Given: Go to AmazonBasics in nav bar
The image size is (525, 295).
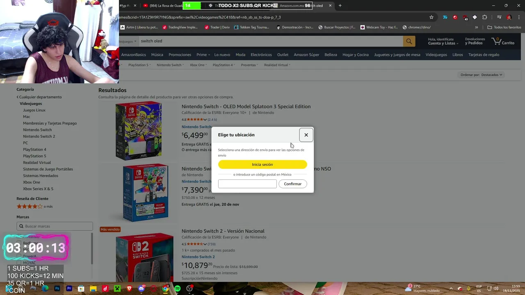Looking at the screenshot, I should [133, 54].
